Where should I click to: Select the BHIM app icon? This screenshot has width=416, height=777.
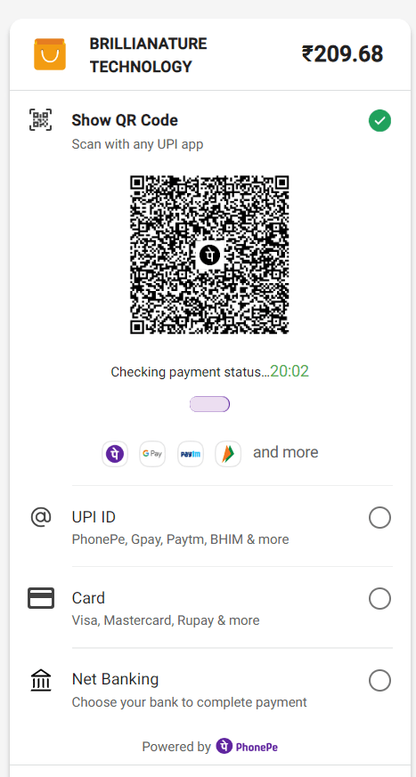tap(228, 453)
